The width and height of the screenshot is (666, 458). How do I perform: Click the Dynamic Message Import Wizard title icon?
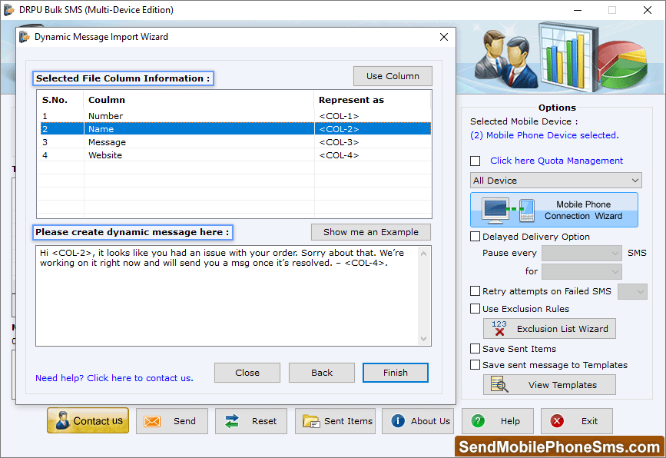click(25, 37)
